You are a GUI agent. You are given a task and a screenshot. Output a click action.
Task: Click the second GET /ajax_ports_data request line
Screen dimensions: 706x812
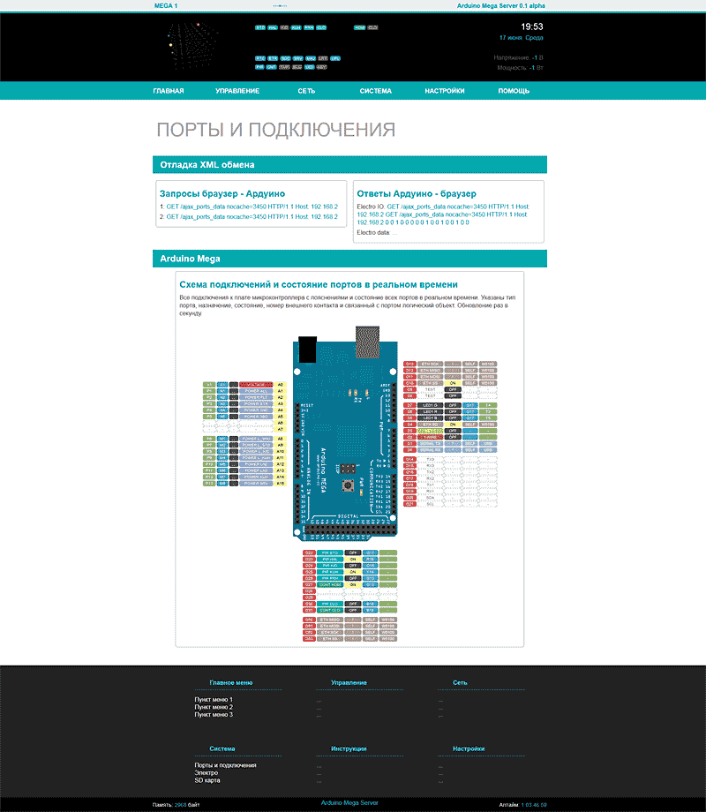tap(252, 216)
